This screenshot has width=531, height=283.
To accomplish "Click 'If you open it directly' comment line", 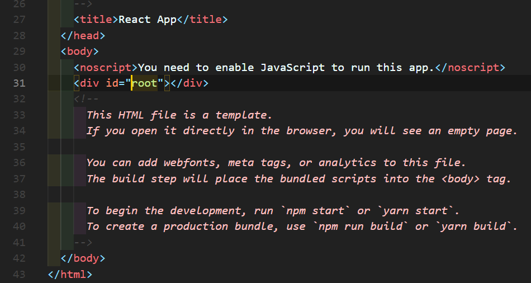I will tap(302, 131).
